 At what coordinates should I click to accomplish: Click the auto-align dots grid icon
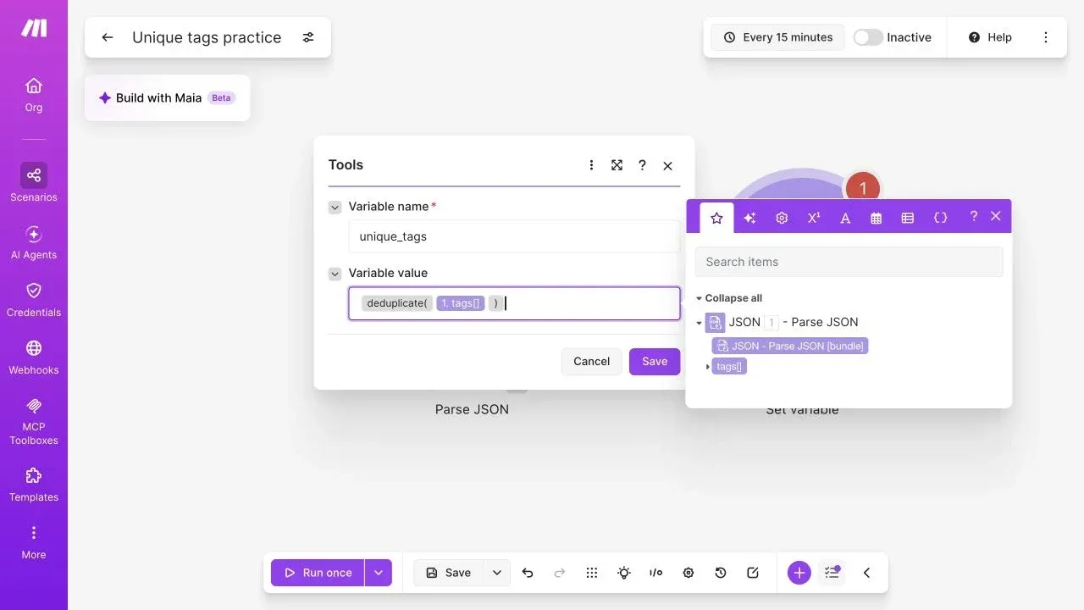[x=592, y=573]
